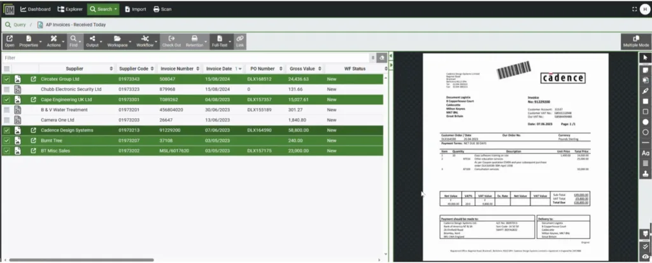
Task: Enable Multiple Mode
Action: pyautogui.click(x=636, y=41)
